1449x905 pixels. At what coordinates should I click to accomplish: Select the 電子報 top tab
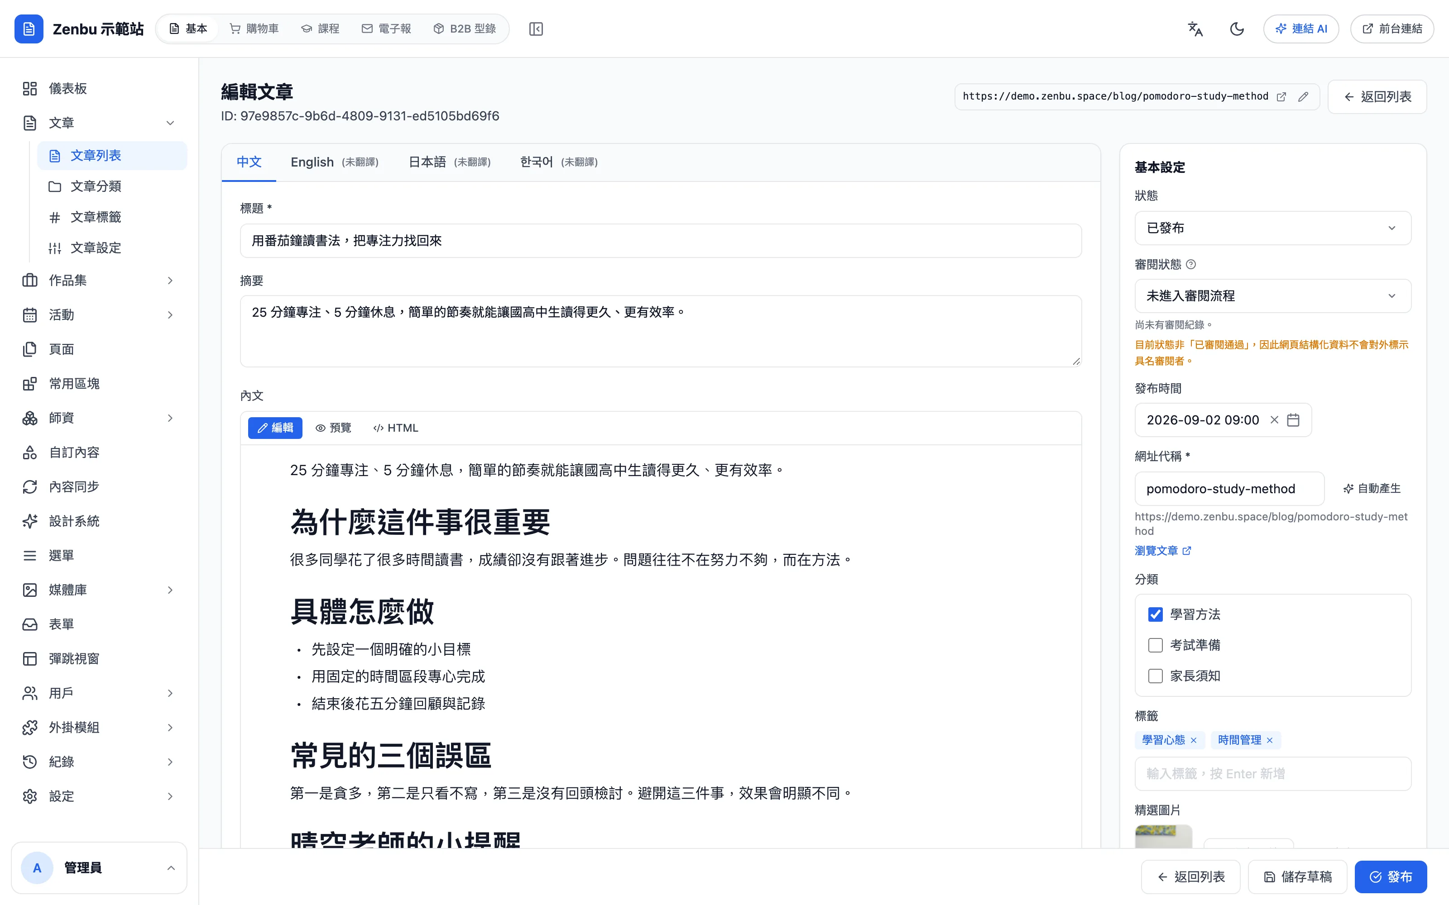point(387,29)
